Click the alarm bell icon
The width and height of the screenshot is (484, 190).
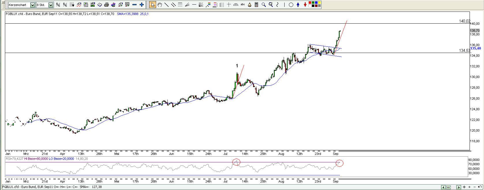click(x=249, y=5)
